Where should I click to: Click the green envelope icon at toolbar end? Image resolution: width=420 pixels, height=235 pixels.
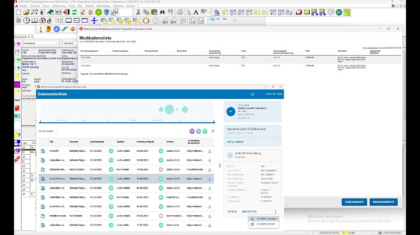pos(347,12)
